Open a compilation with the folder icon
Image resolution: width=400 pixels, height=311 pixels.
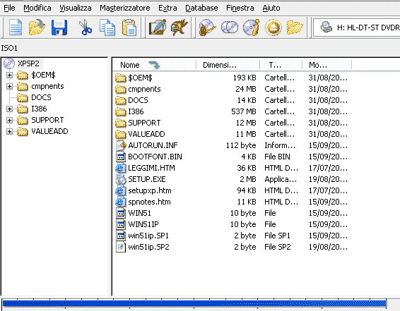37,28
